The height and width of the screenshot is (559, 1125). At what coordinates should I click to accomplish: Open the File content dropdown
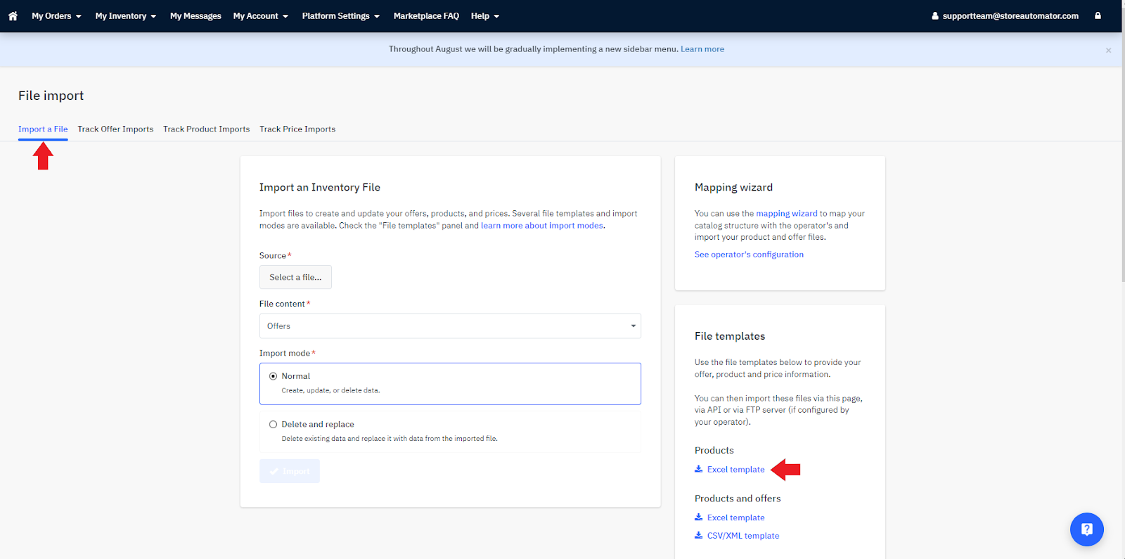point(450,326)
